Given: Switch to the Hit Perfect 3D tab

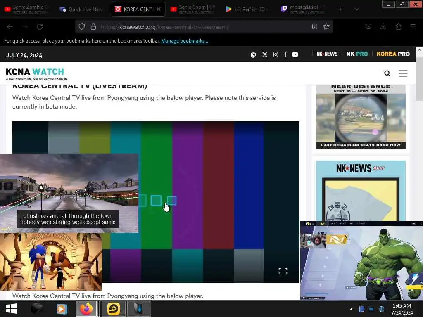Looking at the screenshot, I should click(x=248, y=9).
